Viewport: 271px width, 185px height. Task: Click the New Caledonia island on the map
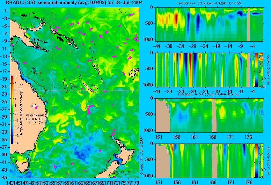(88, 88)
